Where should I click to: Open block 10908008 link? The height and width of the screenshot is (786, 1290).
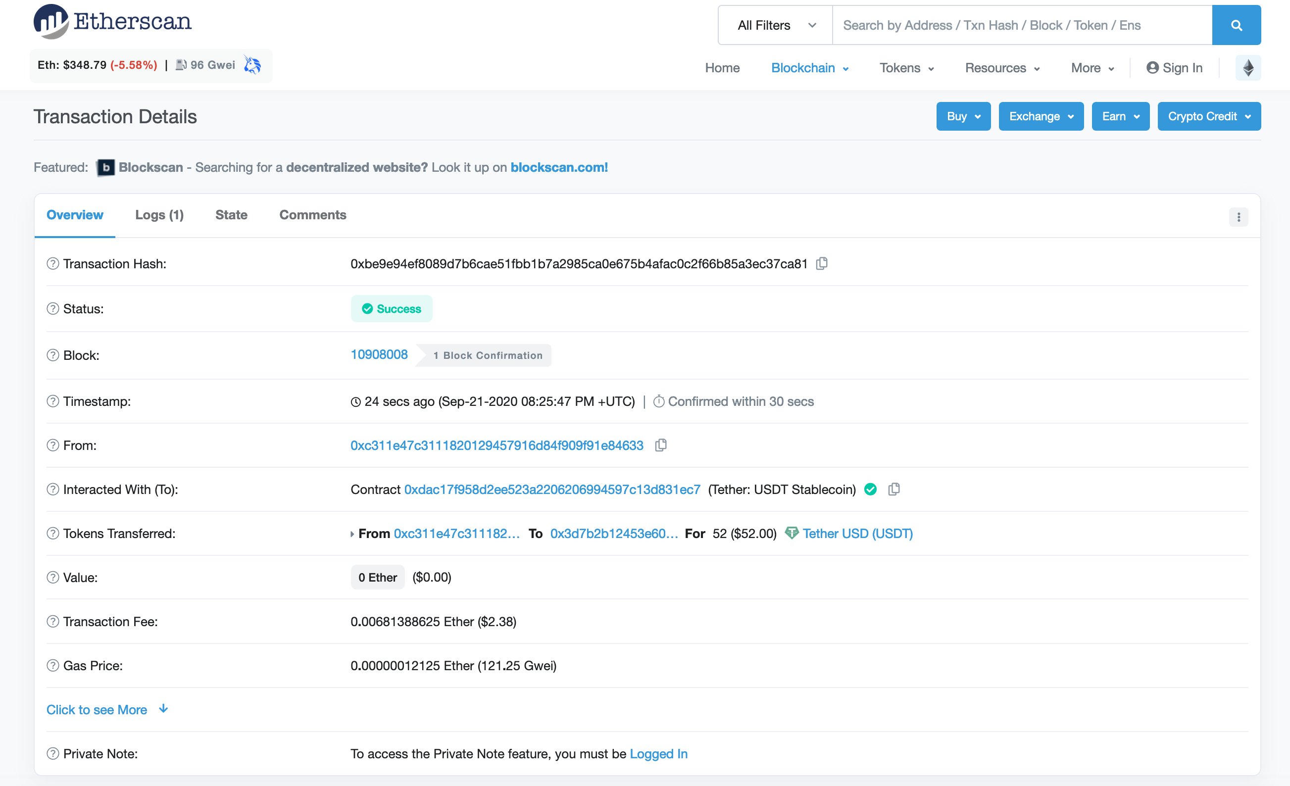point(379,354)
